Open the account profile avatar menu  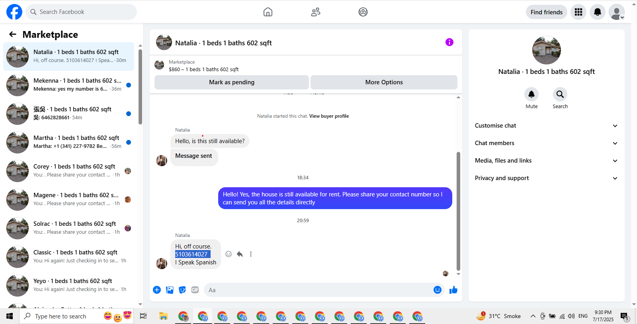click(x=617, y=12)
